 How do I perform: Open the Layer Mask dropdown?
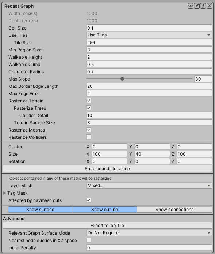[149, 185]
